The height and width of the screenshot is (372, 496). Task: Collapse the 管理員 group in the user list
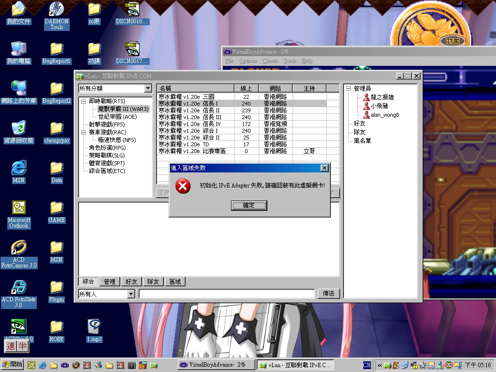[348, 89]
